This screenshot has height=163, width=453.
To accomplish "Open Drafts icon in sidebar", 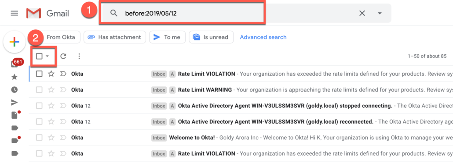I will click(14, 115).
